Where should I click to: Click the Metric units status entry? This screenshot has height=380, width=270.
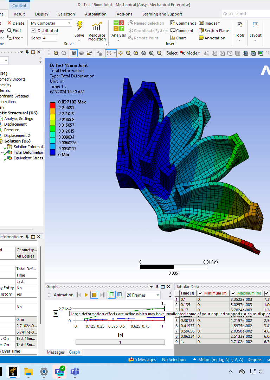click(x=218, y=360)
